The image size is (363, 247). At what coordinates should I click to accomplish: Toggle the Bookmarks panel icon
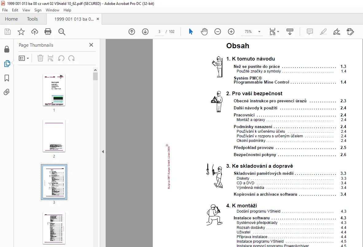7,78
